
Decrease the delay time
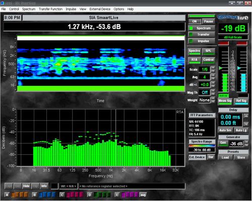[x=246, y=124]
